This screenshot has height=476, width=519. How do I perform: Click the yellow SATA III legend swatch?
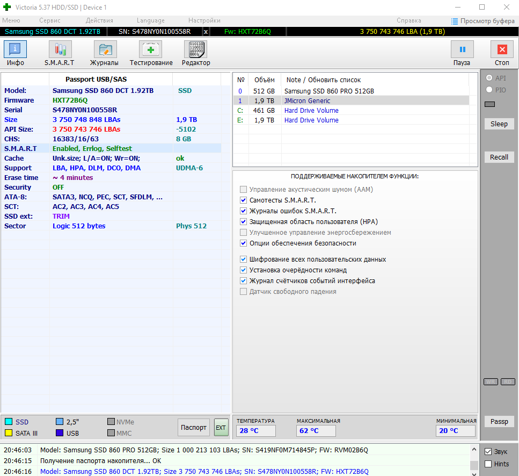tap(9, 433)
